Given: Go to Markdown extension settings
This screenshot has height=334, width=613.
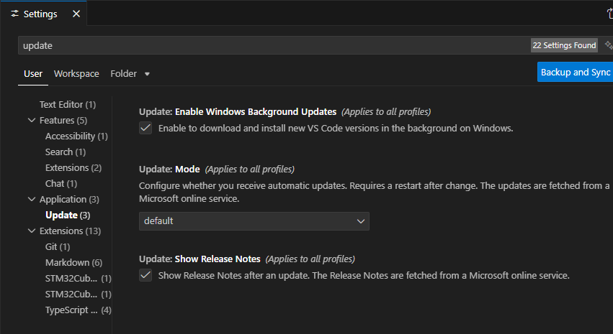Looking at the screenshot, I should [73, 262].
